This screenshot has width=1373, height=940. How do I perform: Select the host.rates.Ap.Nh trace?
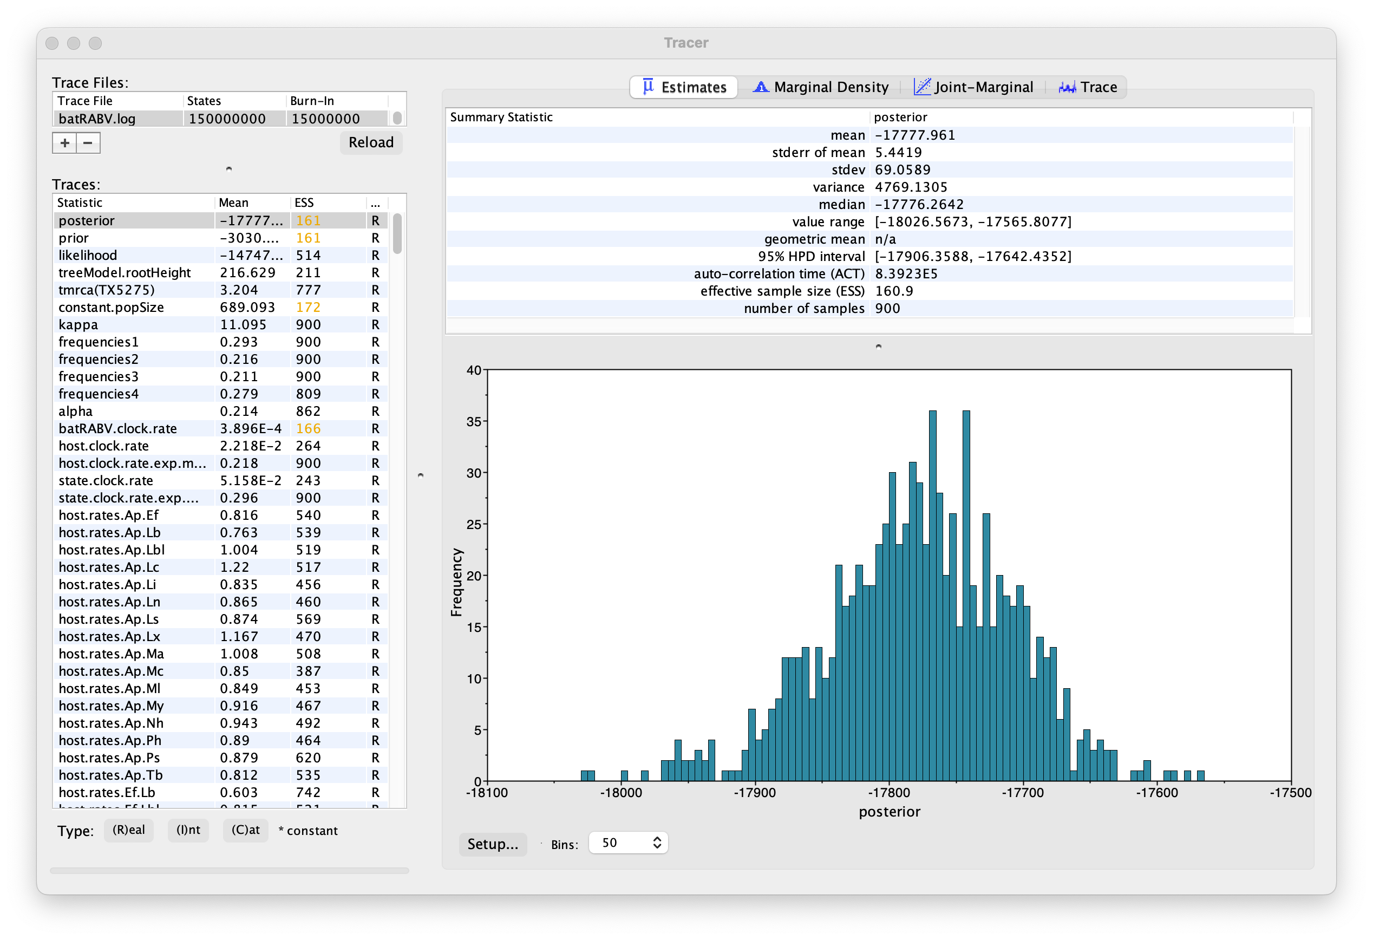(x=221, y=723)
